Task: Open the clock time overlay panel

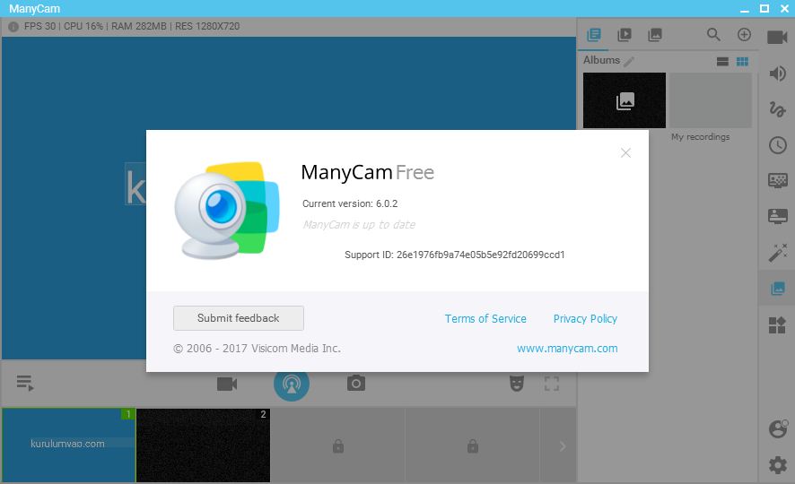Action: coord(777,145)
